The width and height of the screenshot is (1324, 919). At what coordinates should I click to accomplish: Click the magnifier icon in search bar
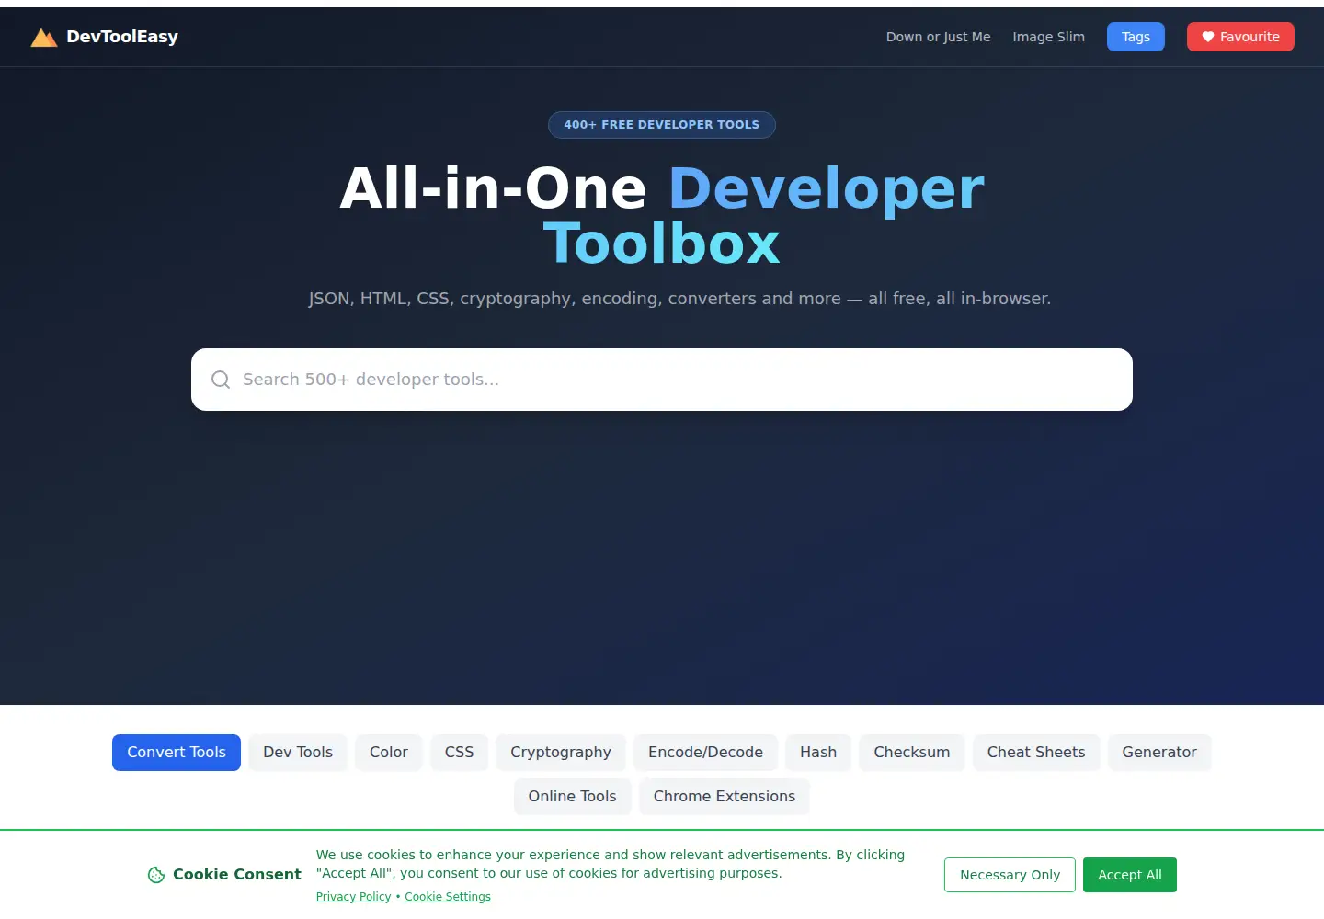[x=221, y=380]
